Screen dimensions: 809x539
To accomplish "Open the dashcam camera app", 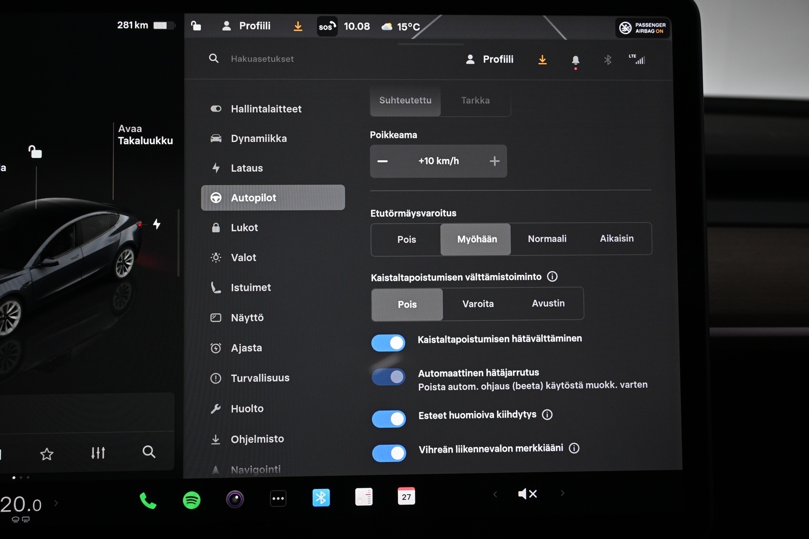I will point(235,499).
